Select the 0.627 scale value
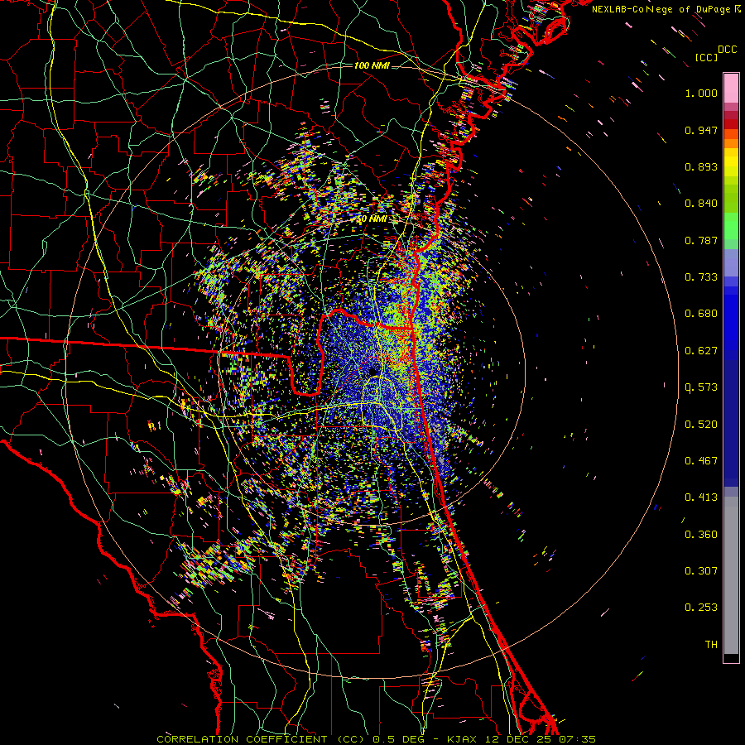 coord(701,351)
